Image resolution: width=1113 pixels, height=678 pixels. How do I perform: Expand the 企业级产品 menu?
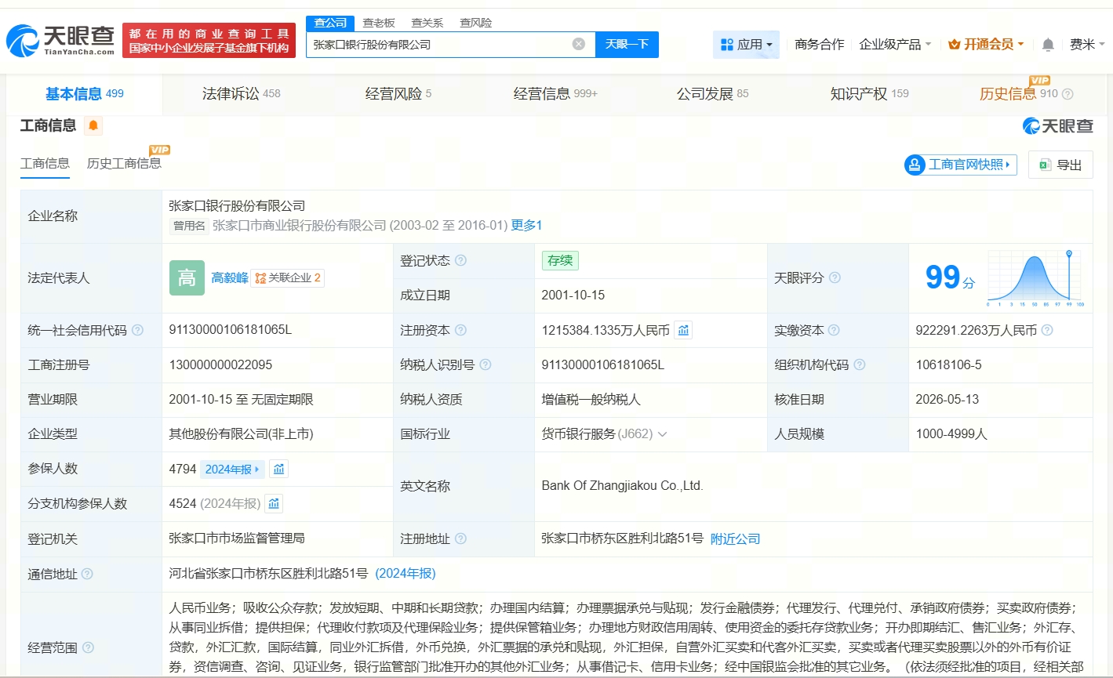[895, 45]
